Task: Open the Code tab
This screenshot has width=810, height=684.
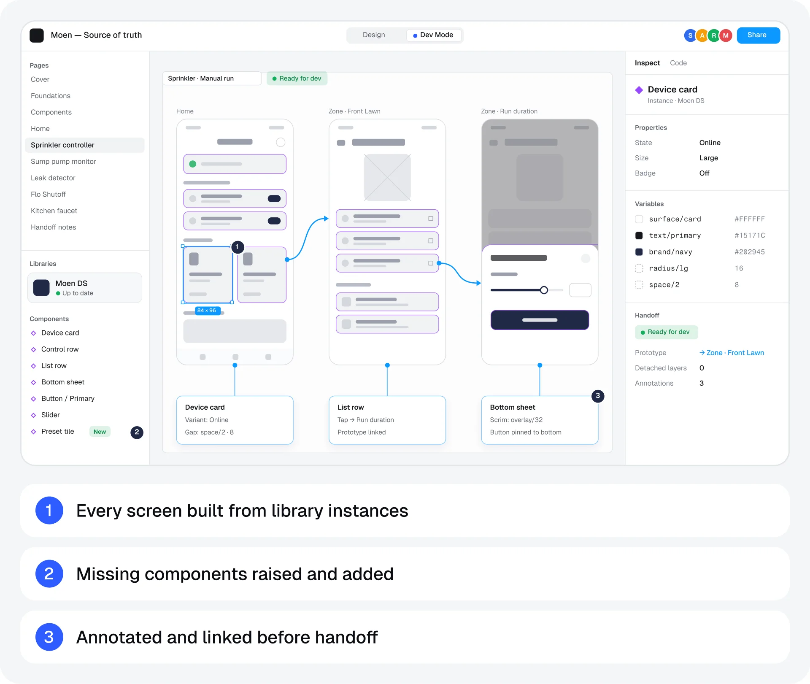Action: 678,63
